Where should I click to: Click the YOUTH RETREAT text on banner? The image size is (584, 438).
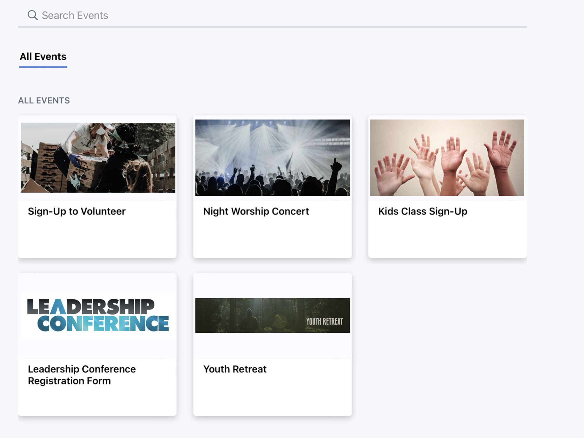324,322
